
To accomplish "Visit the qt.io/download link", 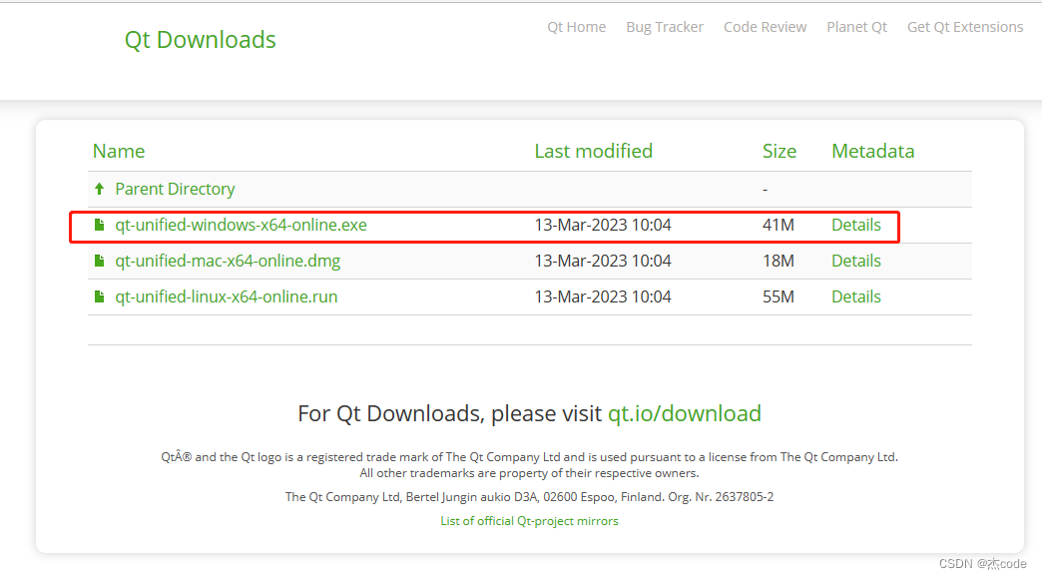I will [685, 413].
